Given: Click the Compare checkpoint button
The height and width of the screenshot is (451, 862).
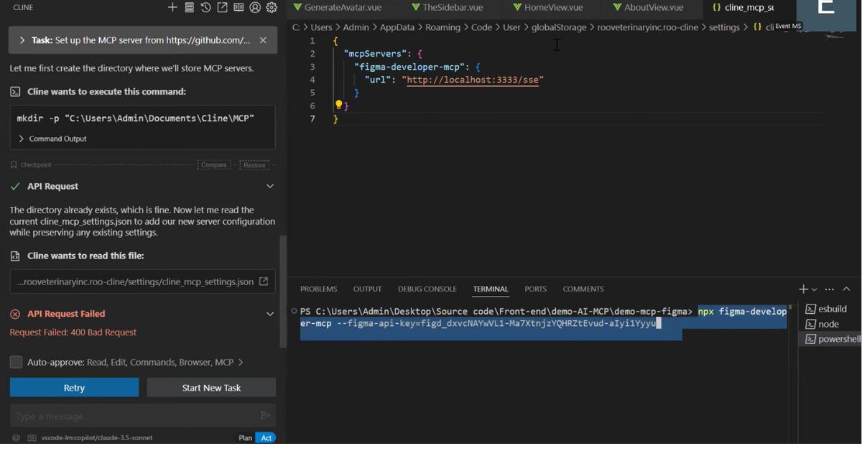Looking at the screenshot, I should coord(214,164).
